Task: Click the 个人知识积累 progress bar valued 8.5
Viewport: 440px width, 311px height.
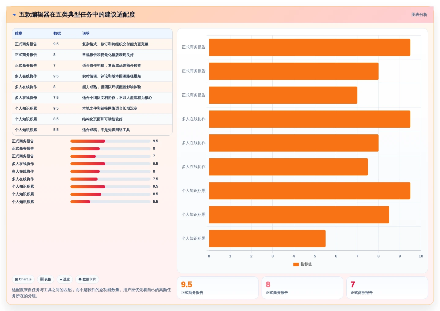Action: tap(110, 194)
